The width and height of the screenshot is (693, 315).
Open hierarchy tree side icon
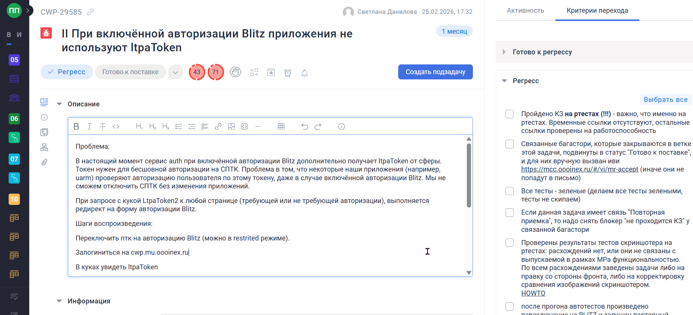(44, 147)
